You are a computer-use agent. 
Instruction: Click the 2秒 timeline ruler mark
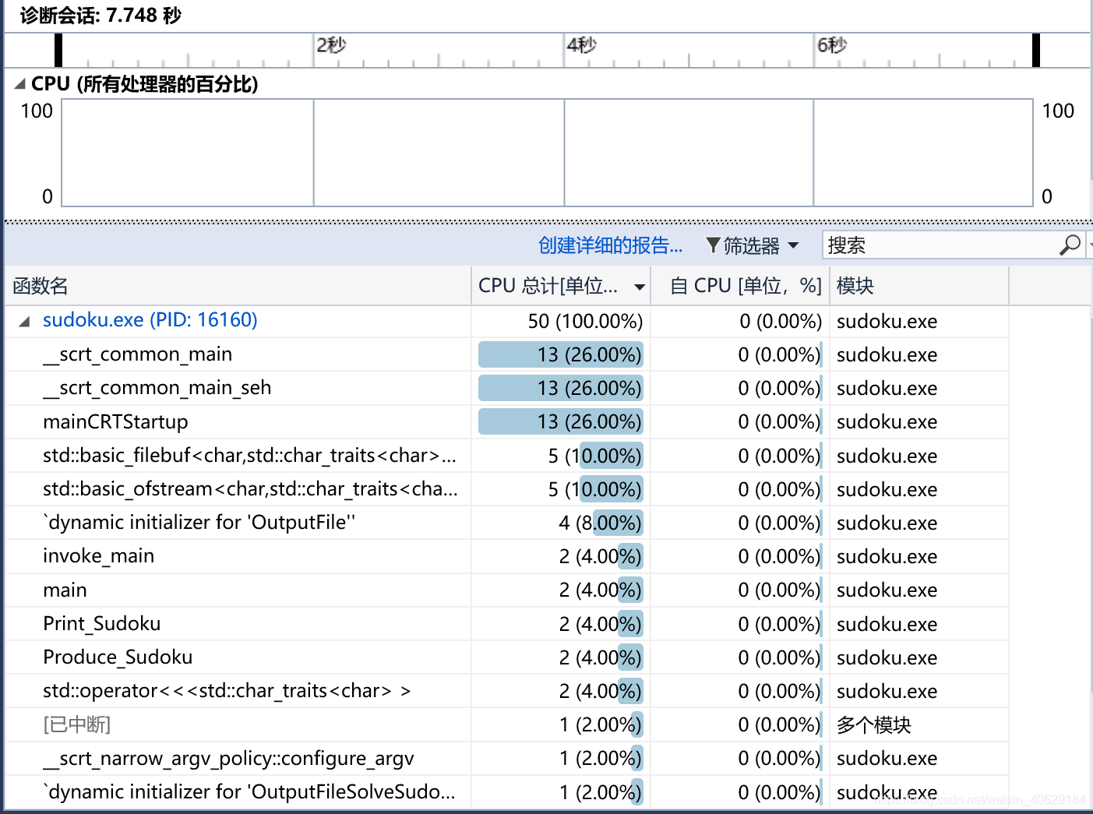point(331,45)
